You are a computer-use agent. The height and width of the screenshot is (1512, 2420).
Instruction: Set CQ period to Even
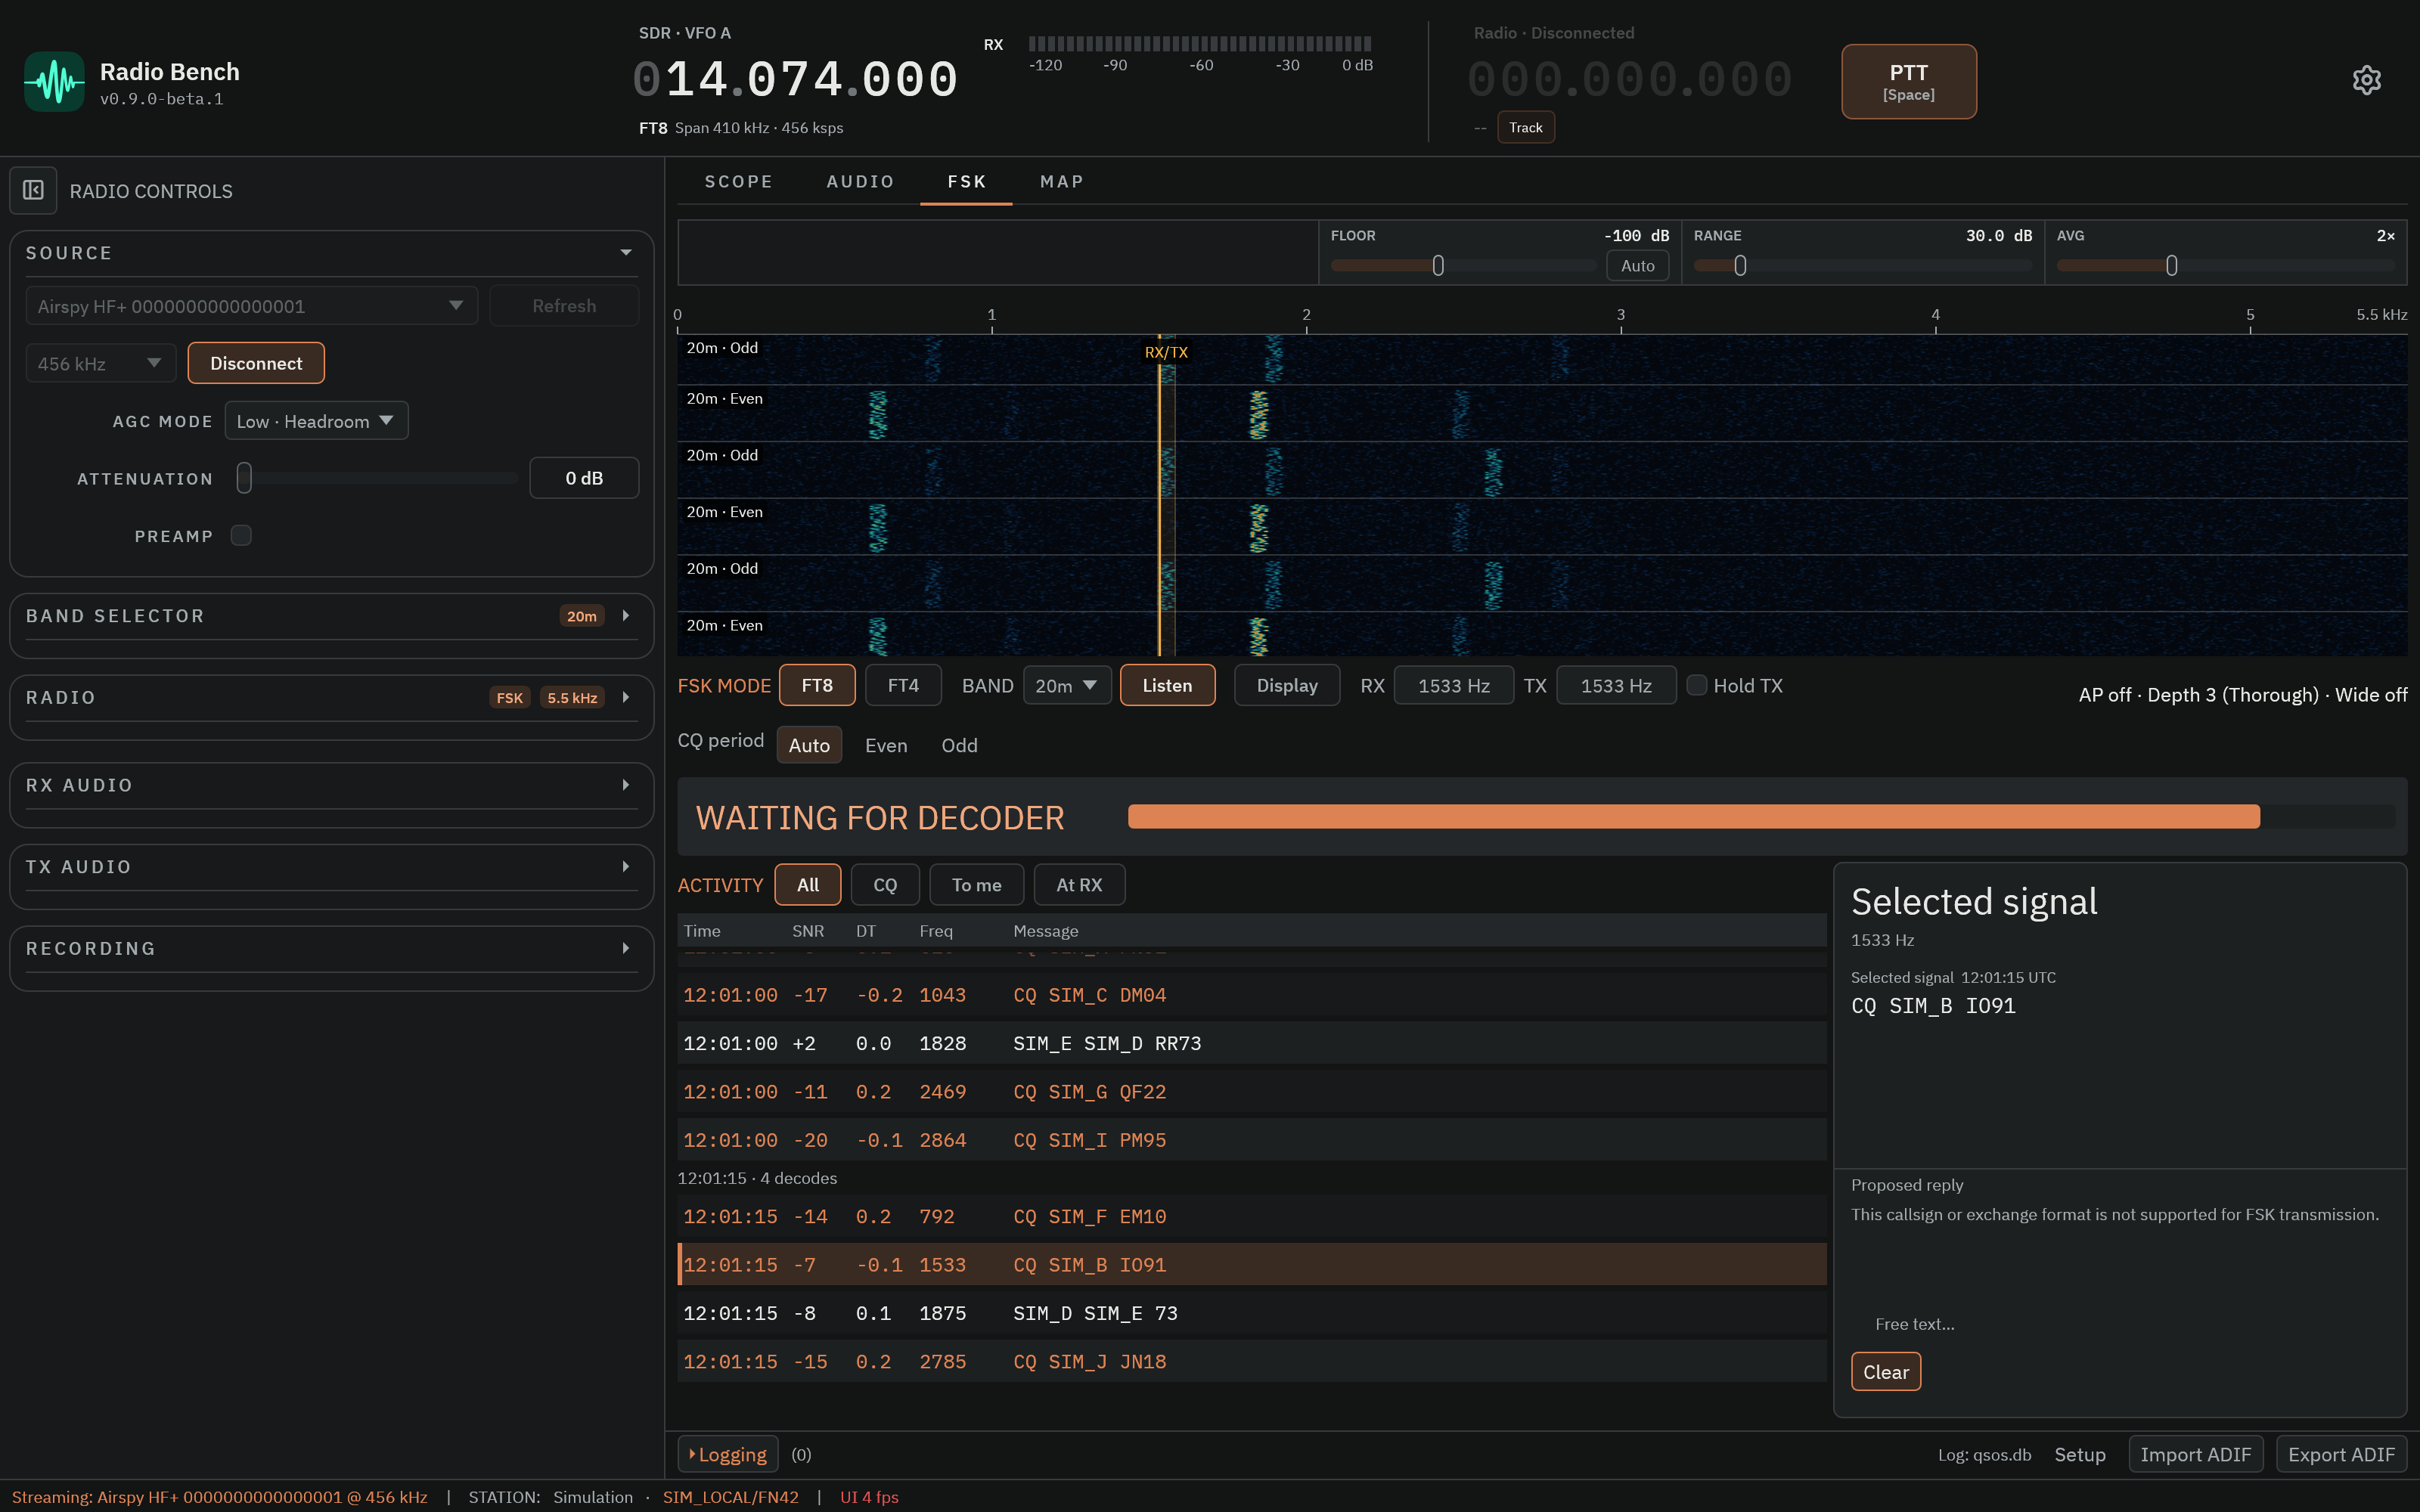(x=886, y=745)
